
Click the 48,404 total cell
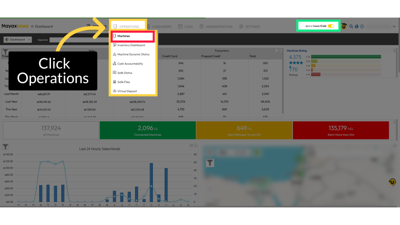click(265, 102)
